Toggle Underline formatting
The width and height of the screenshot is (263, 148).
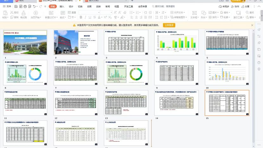coord(90,17)
